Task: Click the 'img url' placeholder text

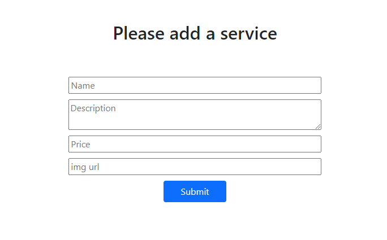Action: [85, 167]
